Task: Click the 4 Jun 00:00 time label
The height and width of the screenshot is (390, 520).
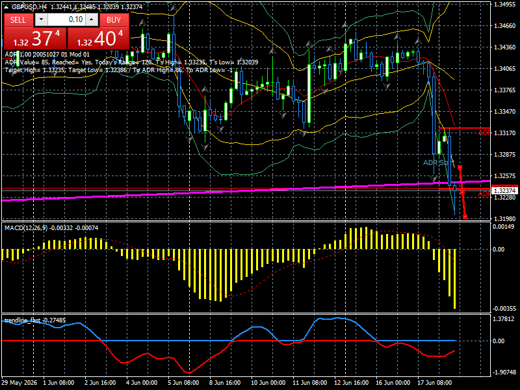Action: 142,383
